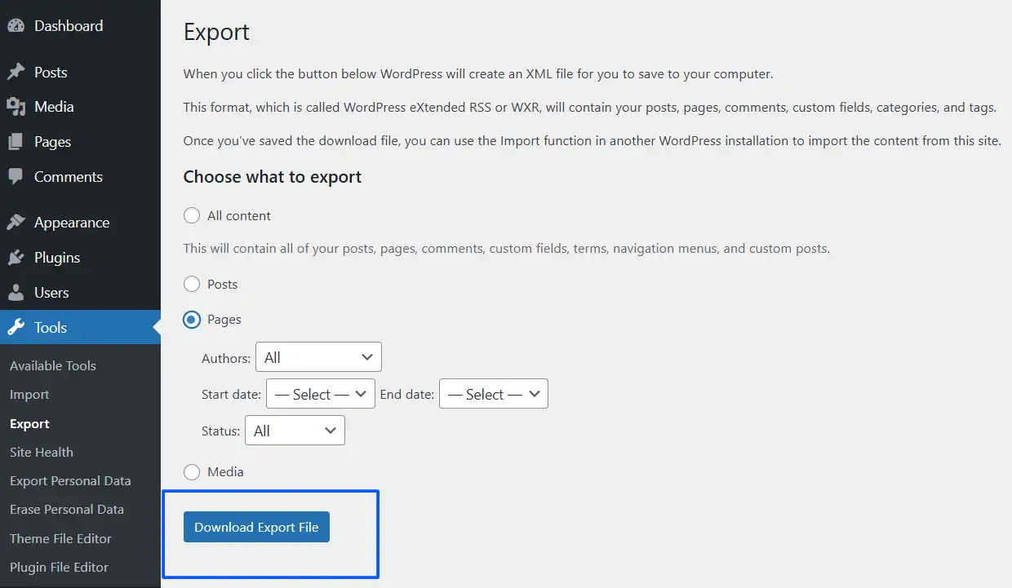Image resolution: width=1012 pixels, height=588 pixels.
Task: Open the Theme File Editor link
Action: 60,538
